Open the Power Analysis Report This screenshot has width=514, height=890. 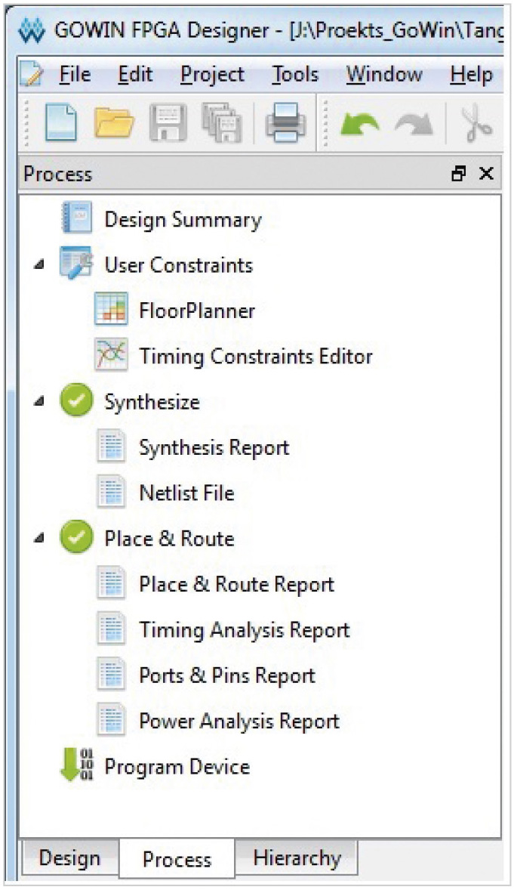click(239, 721)
